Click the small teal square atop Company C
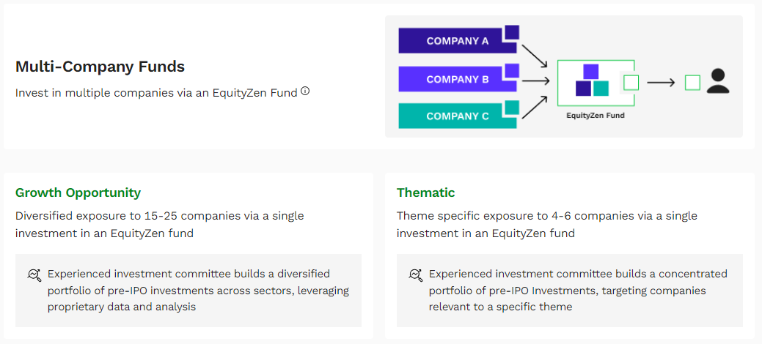 tap(512, 108)
